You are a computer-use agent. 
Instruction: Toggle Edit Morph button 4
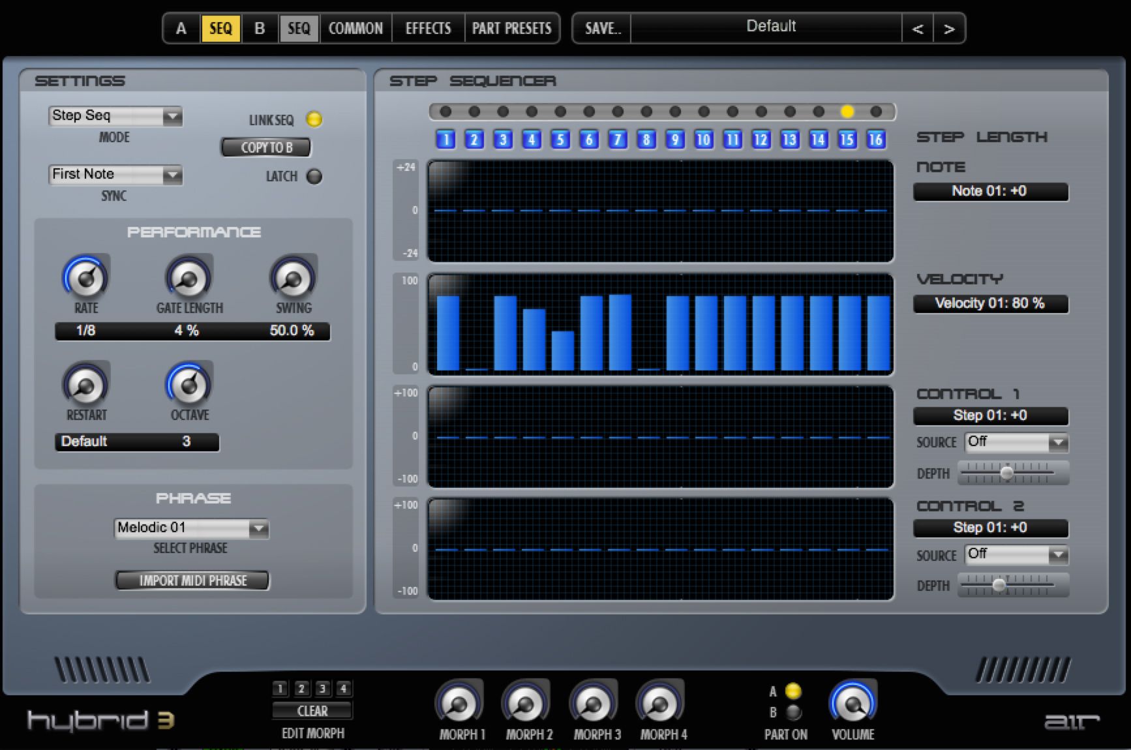[x=343, y=689]
